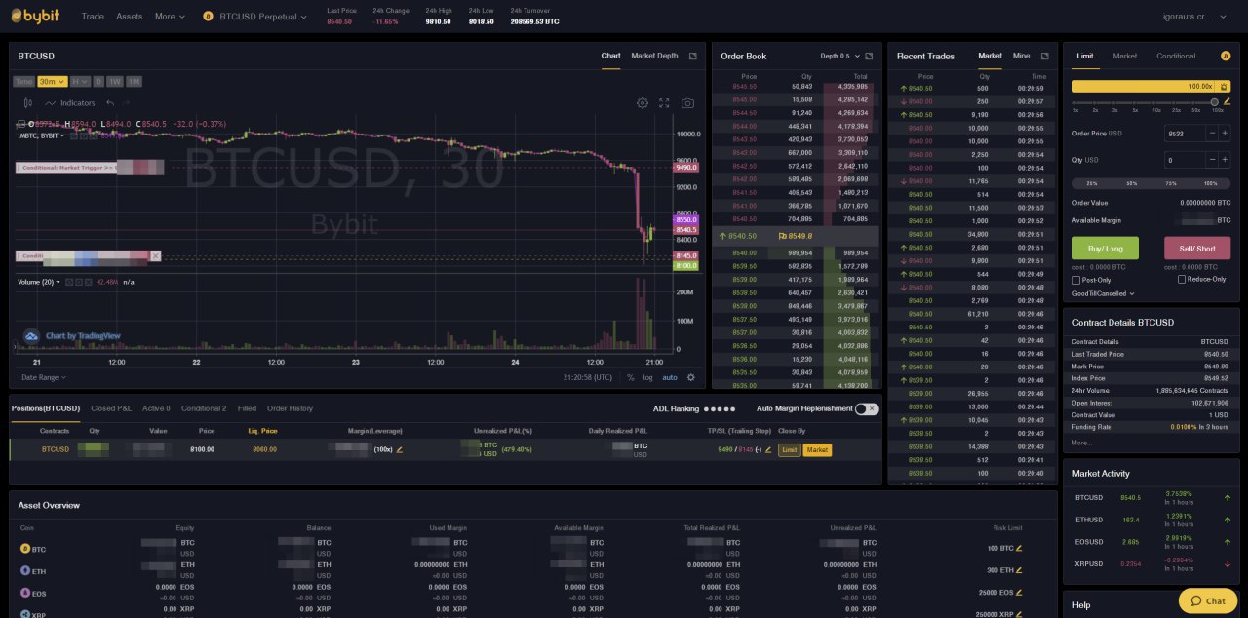Image resolution: width=1248 pixels, height=618 pixels.
Task: Open the Date Range dropdown
Action: (44, 377)
